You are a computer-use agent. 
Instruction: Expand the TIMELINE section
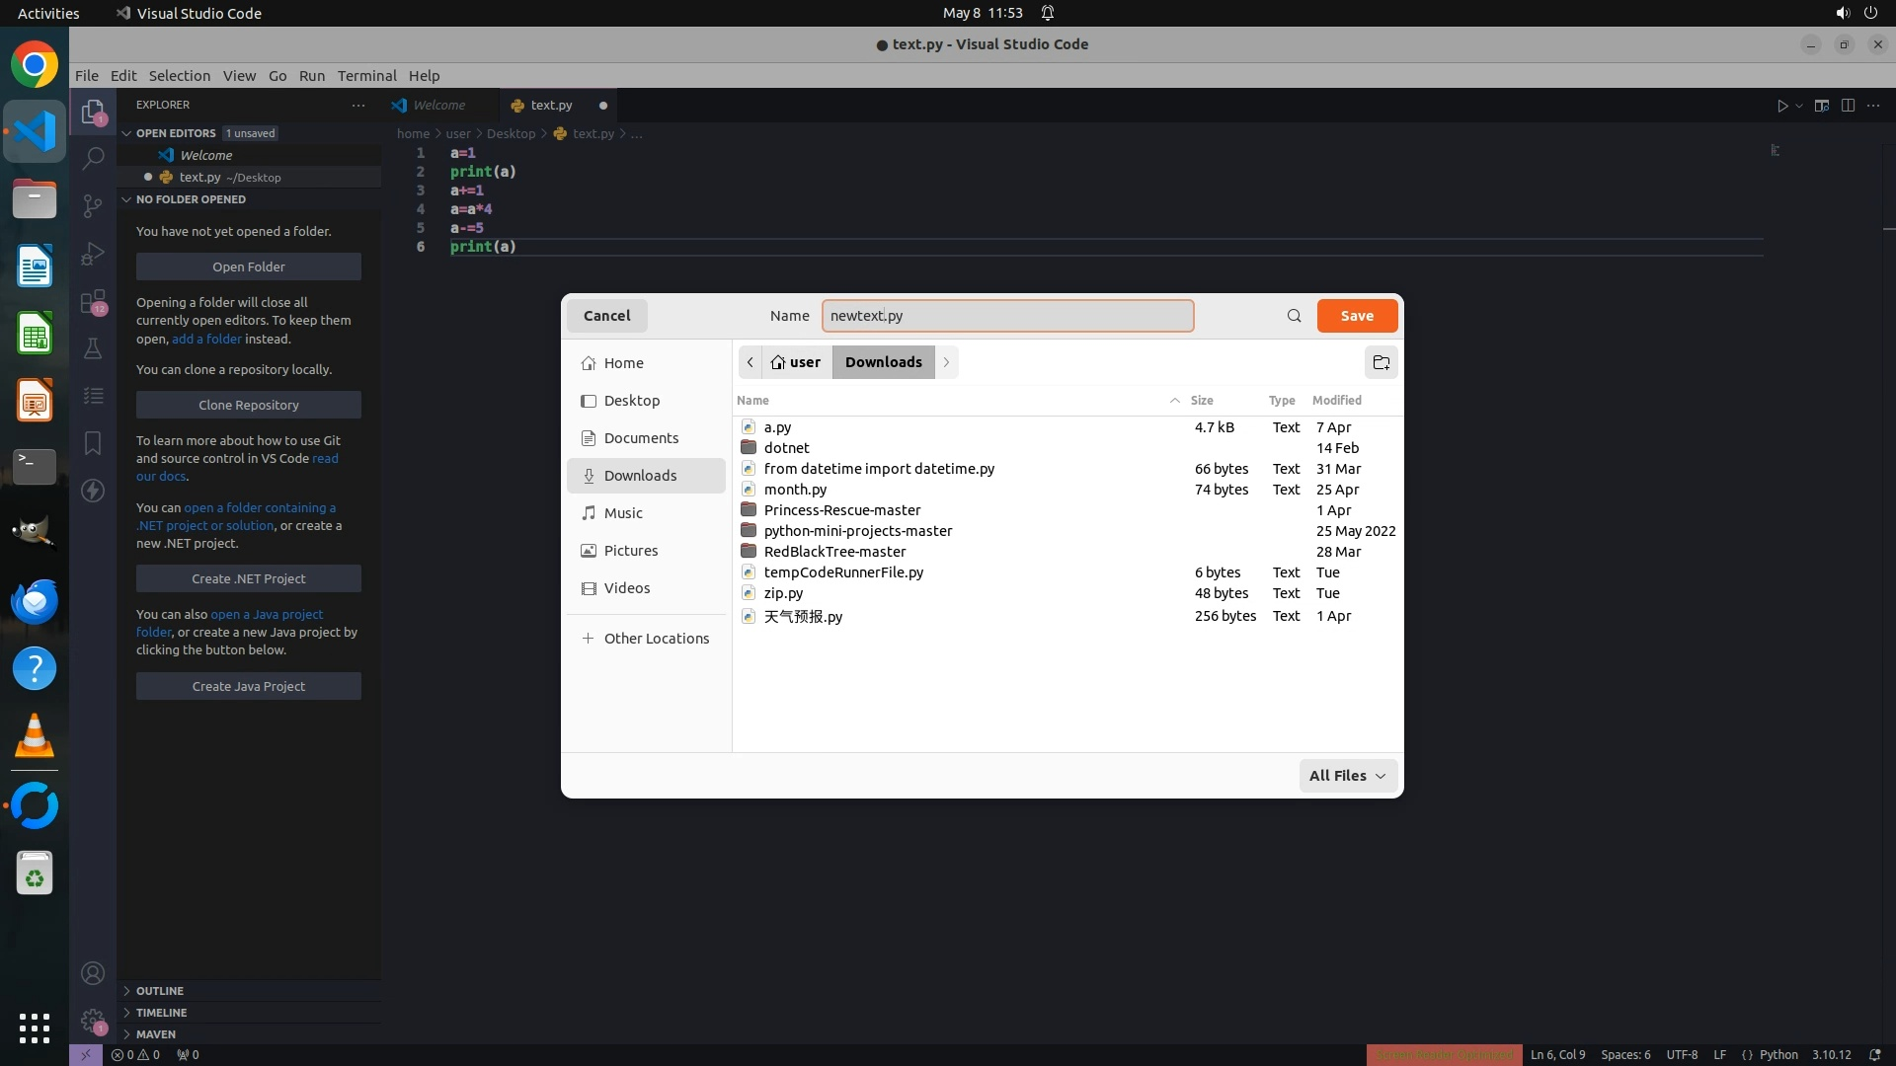161,1013
